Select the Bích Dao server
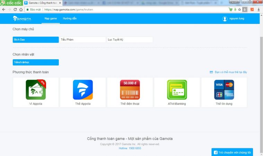This screenshot has width=263, height=156. tap(36, 40)
